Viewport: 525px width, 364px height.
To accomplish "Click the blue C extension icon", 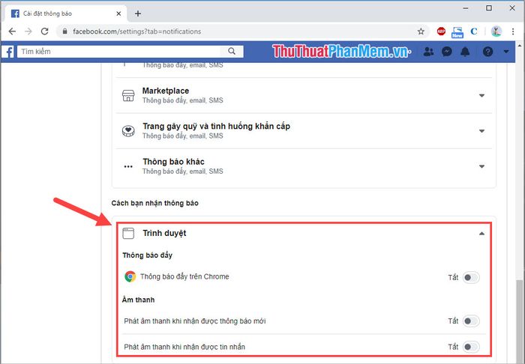I will [x=474, y=31].
